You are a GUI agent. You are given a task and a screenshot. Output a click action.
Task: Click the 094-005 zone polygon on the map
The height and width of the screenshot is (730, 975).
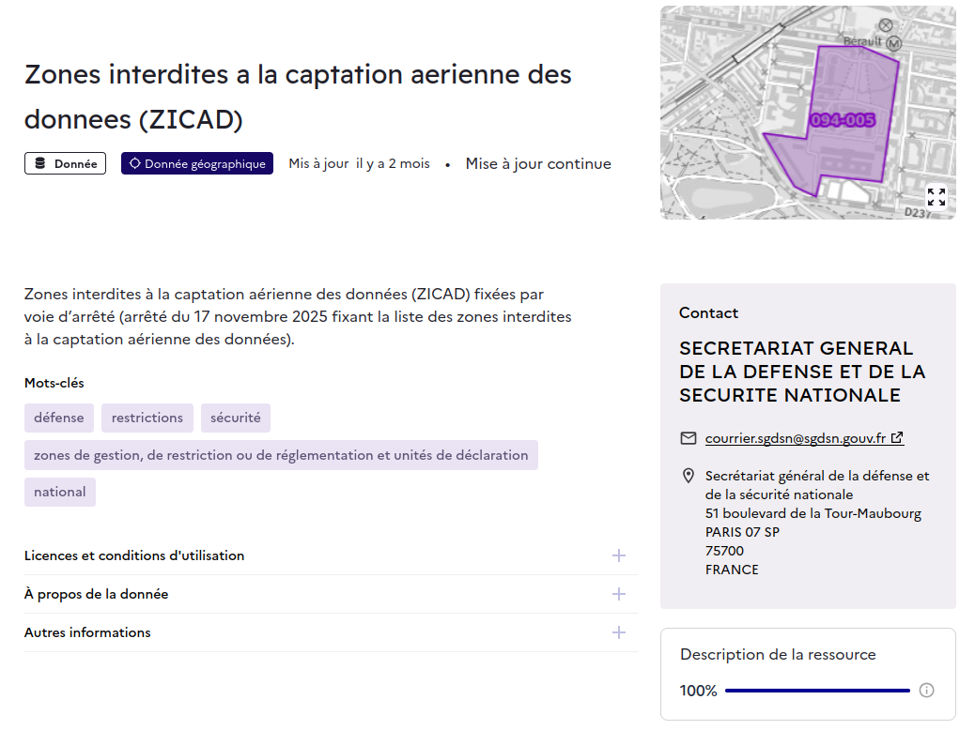coord(841,117)
